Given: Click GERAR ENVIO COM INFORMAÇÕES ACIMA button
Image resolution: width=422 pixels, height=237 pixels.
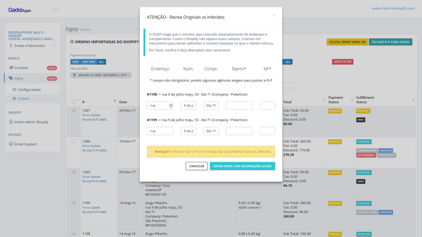Looking at the screenshot, I should pyautogui.click(x=242, y=166).
